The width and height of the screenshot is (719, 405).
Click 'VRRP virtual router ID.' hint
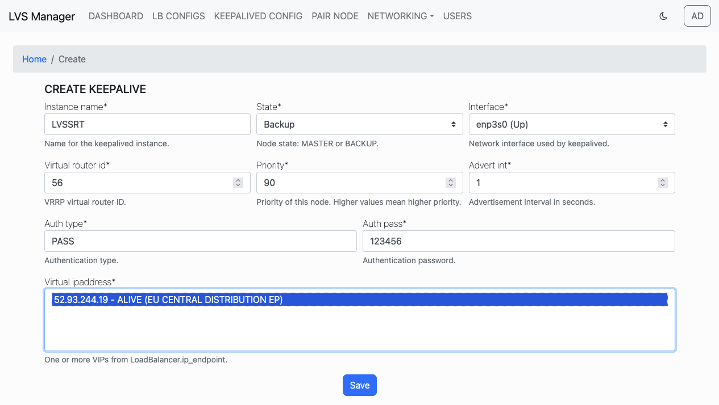click(85, 202)
